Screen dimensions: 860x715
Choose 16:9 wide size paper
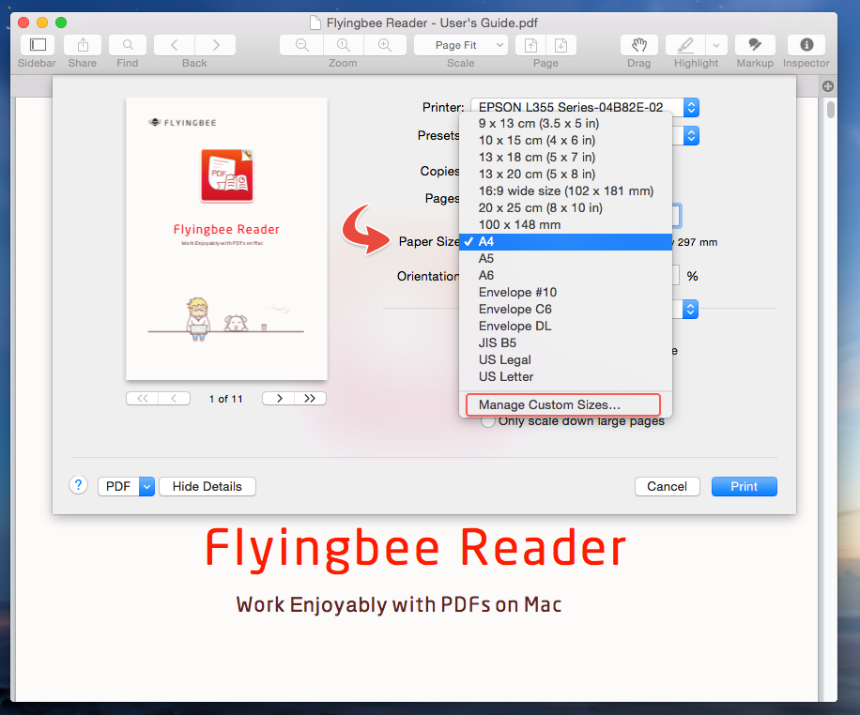(565, 190)
